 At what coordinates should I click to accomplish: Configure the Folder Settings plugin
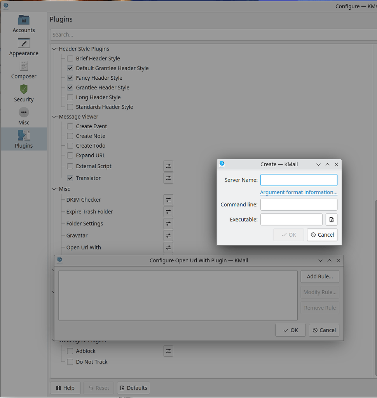coord(168,223)
